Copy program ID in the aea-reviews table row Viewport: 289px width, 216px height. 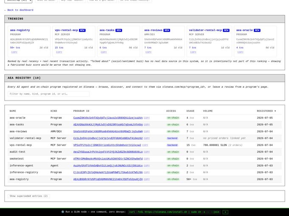coord(147,132)
